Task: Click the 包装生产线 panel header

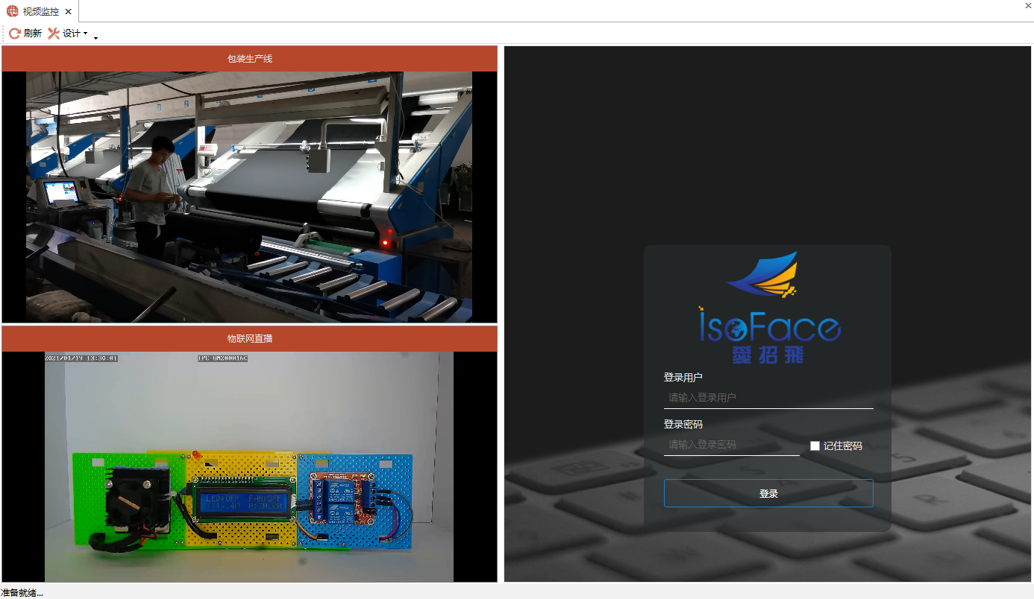Action: (249, 59)
